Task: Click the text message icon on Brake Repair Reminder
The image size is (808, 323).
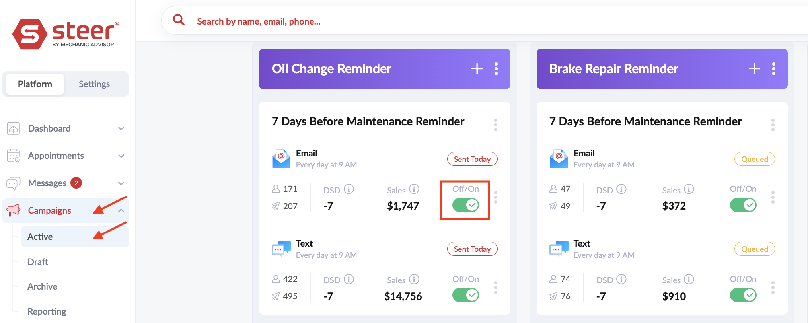Action: (x=558, y=248)
